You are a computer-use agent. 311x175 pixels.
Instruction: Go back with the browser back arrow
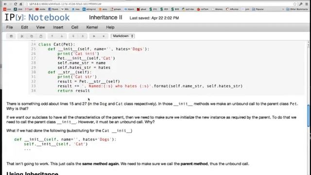(5, 4)
